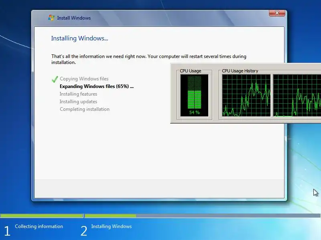Click the 'Installing Windows...' heading
This screenshot has width=321, height=240.
[x=79, y=38]
